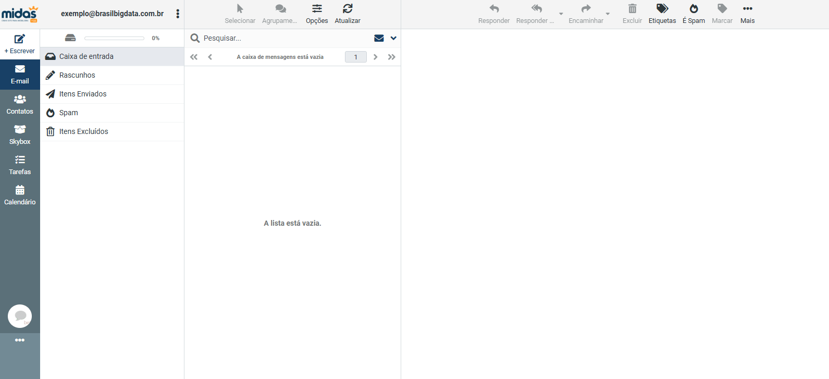The width and height of the screenshot is (829, 379).
Task: Go to the Spam folder
Action: pyautogui.click(x=69, y=113)
